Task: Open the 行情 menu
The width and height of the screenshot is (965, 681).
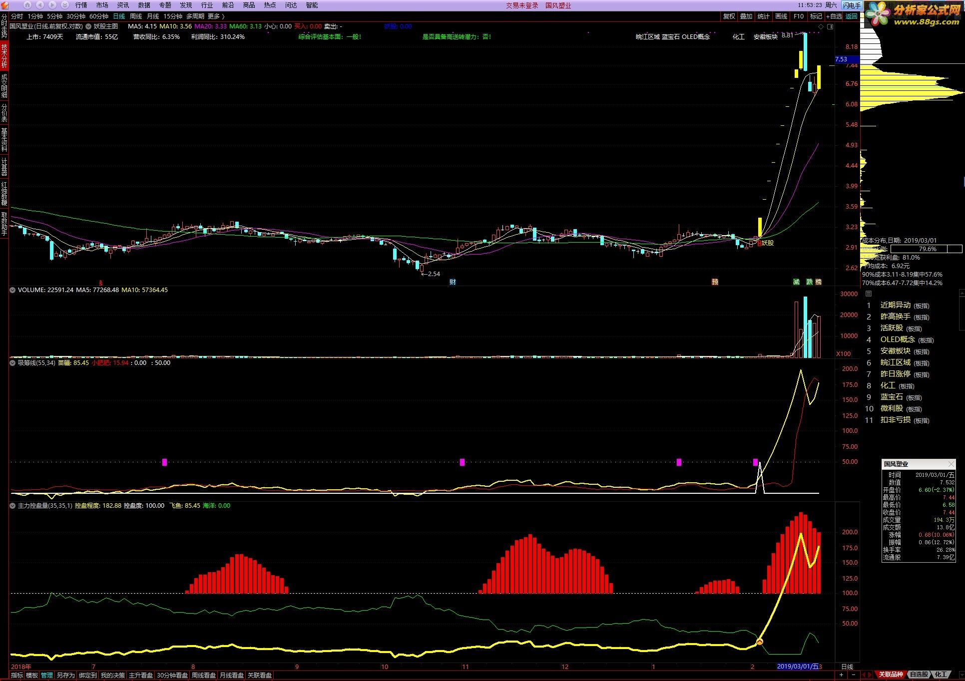Action: [81, 5]
